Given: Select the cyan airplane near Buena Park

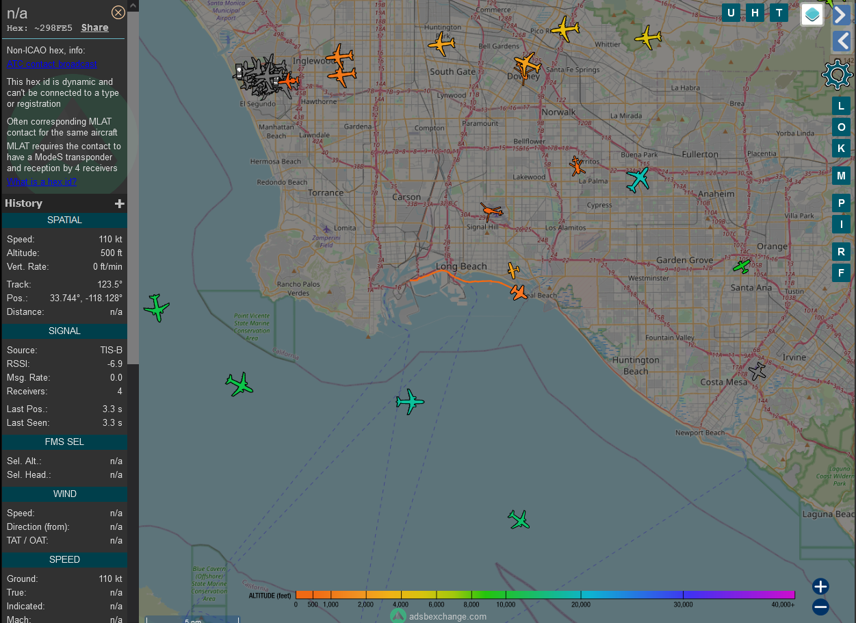Looking at the screenshot, I should point(638,179).
